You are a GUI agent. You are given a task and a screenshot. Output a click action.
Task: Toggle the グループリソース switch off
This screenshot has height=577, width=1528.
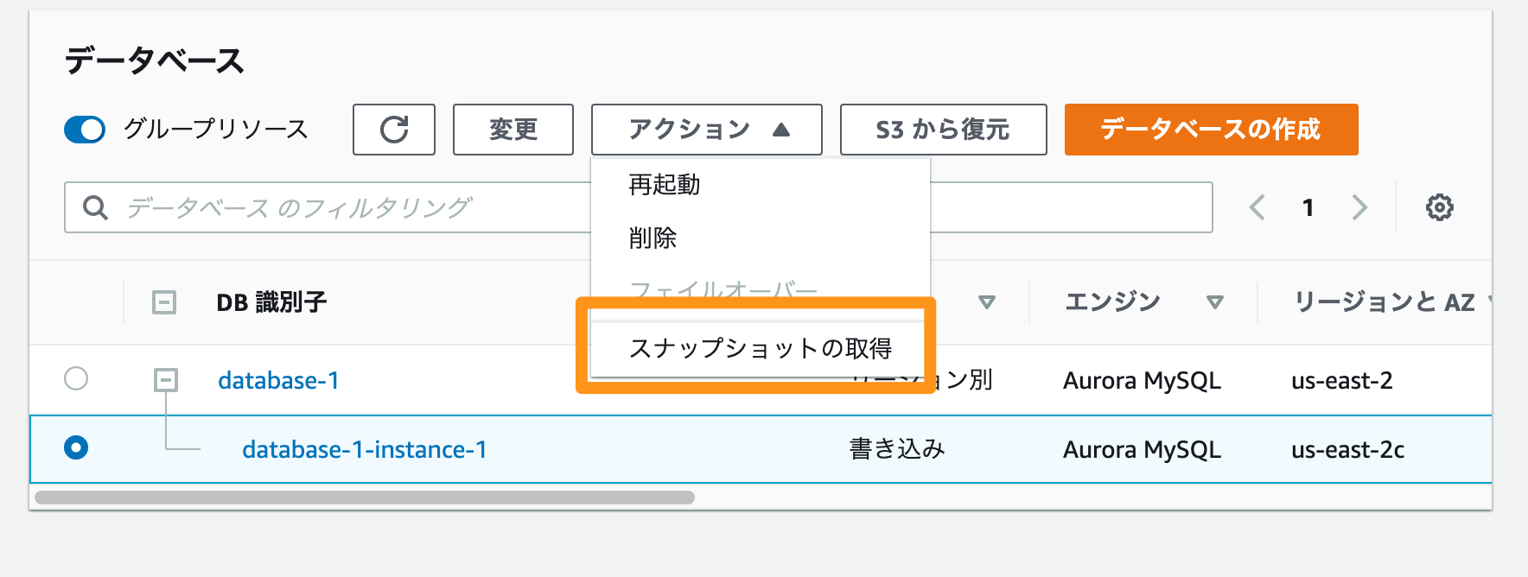(85, 130)
